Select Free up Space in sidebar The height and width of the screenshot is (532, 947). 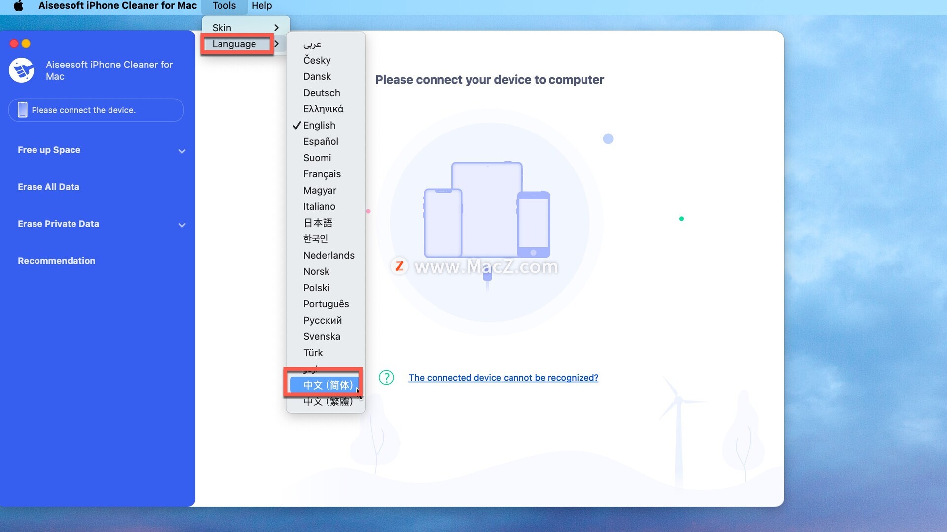click(x=49, y=150)
